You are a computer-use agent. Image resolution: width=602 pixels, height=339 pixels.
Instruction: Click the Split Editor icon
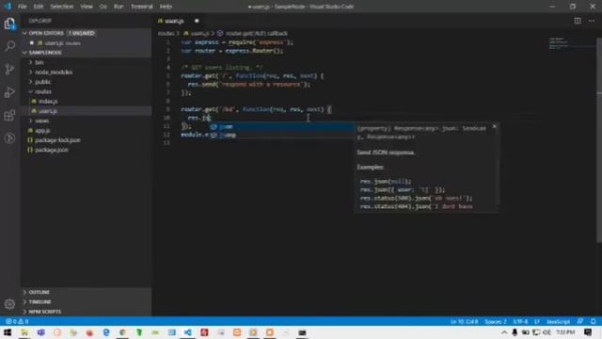tap(578, 21)
